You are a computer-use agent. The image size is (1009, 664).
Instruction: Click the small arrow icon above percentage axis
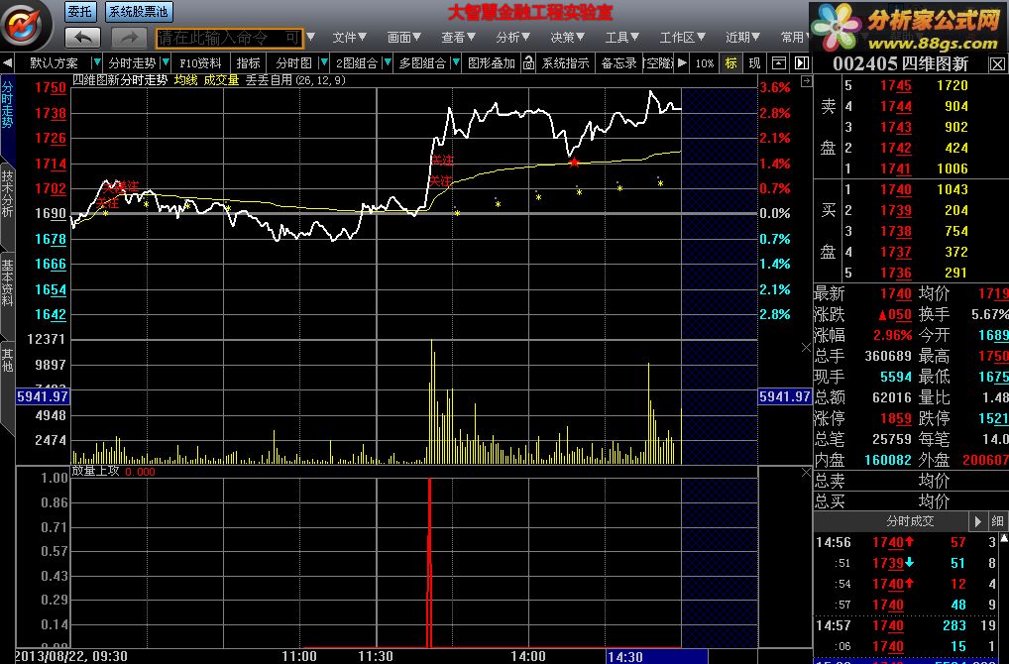806,81
